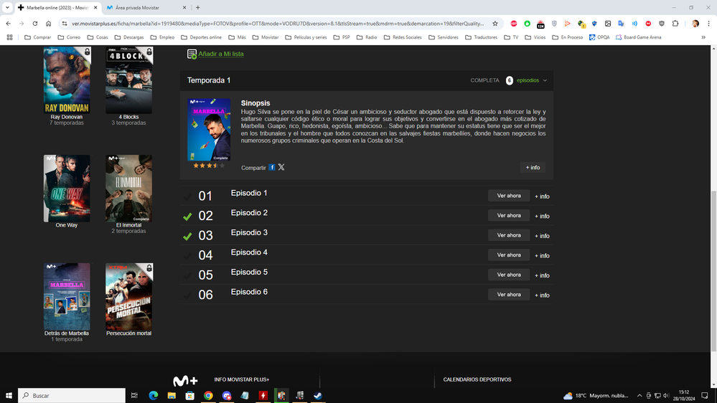
Task: Toggle watched checkmark for Episodio 2
Action: pyautogui.click(x=187, y=216)
